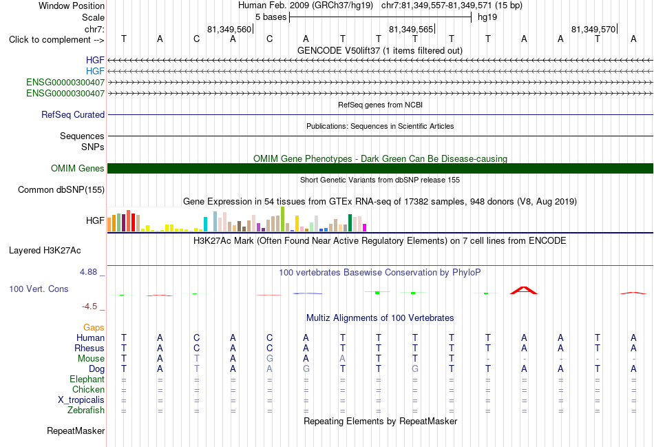This screenshot has width=654, height=447.
Task: Click the cyan bar in HGF expression chart
Action: tap(205, 224)
